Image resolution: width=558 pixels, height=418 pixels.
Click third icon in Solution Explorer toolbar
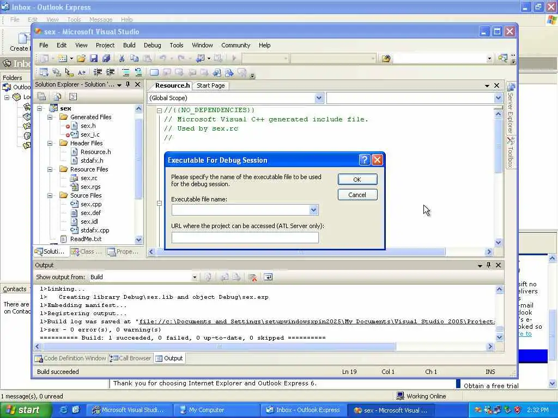[x=73, y=96]
